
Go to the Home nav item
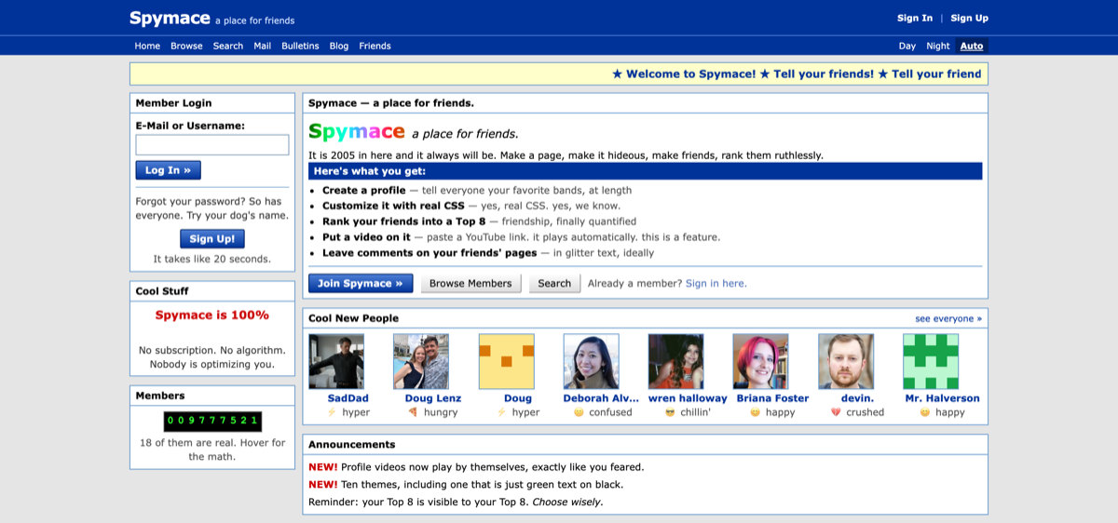[147, 46]
